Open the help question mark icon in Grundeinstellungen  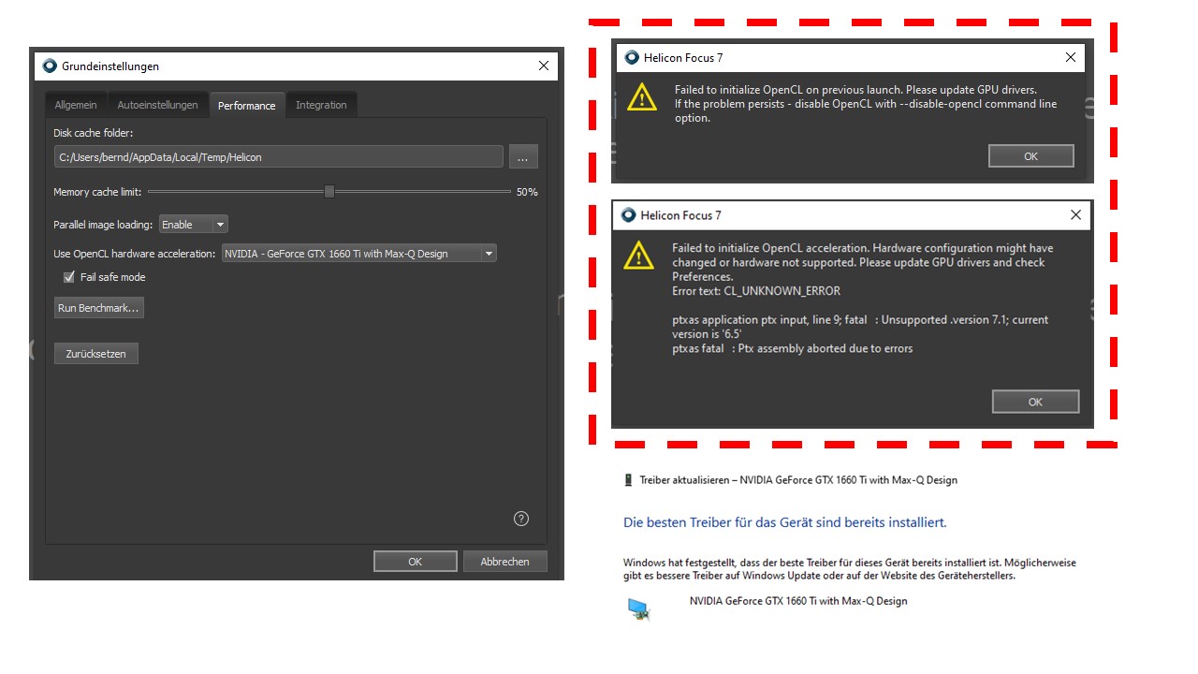[521, 519]
